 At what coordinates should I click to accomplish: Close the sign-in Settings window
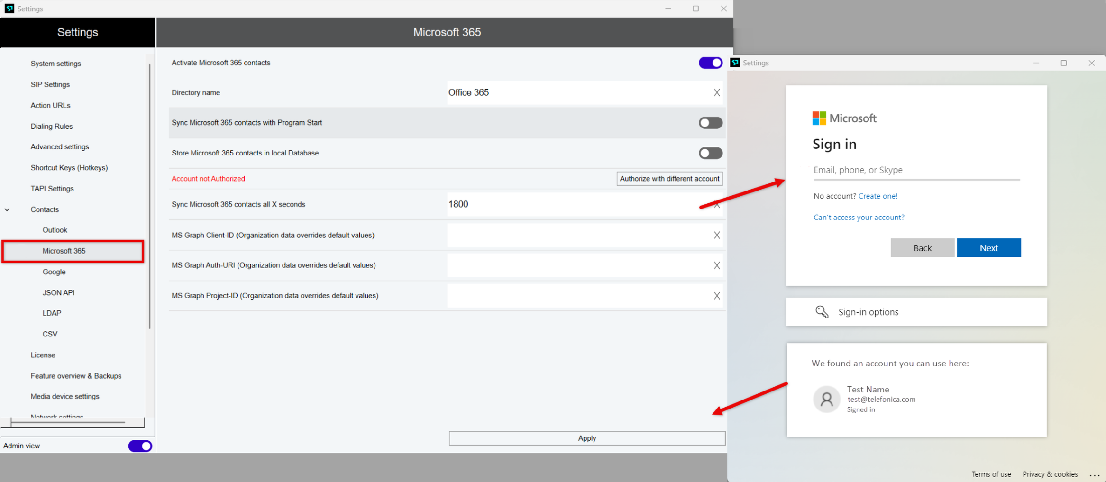point(1091,63)
